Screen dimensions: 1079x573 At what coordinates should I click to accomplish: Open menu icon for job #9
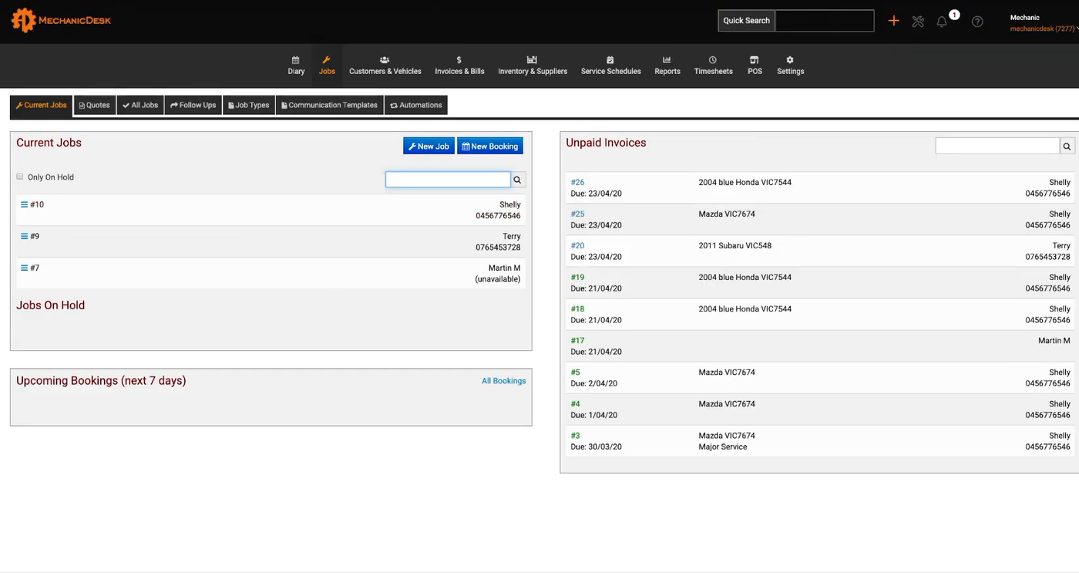24,236
